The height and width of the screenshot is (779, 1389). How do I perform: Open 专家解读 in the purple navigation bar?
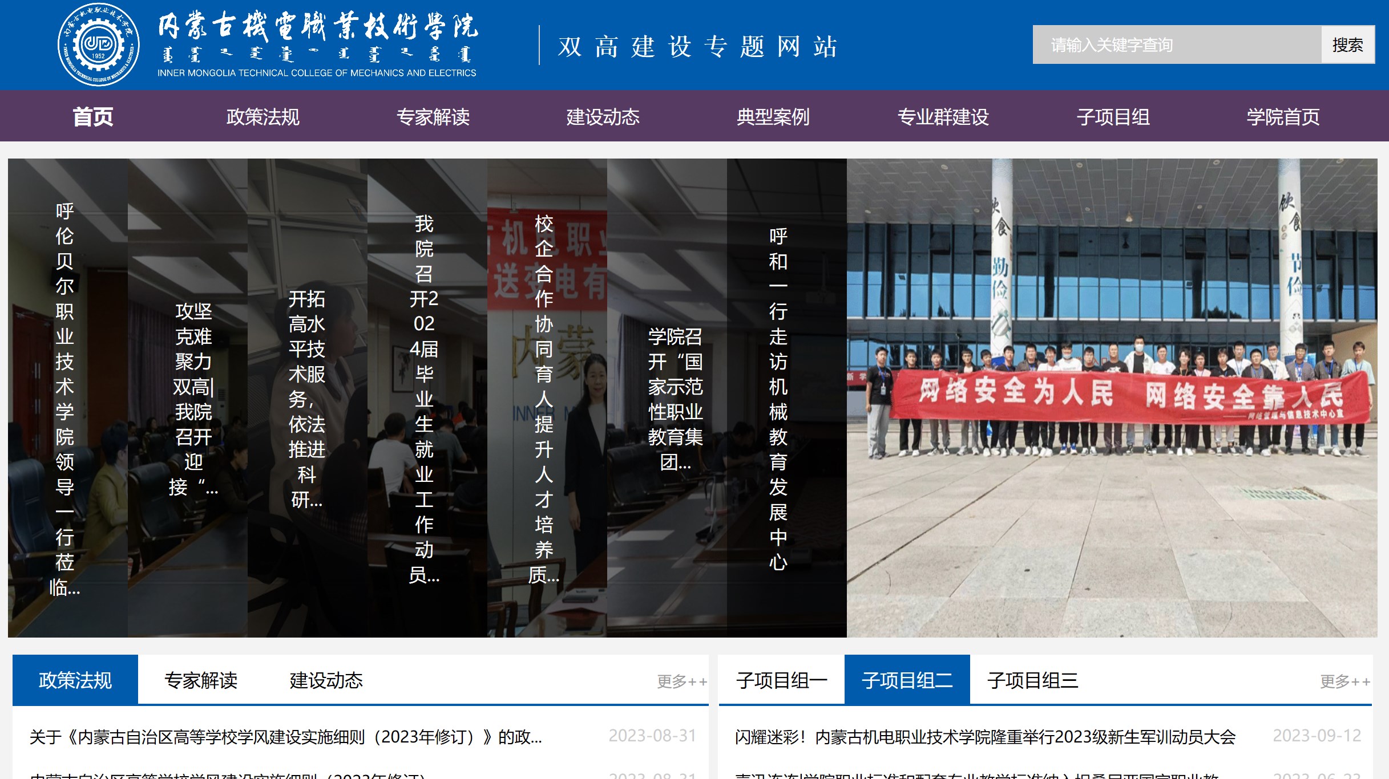[x=433, y=116]
